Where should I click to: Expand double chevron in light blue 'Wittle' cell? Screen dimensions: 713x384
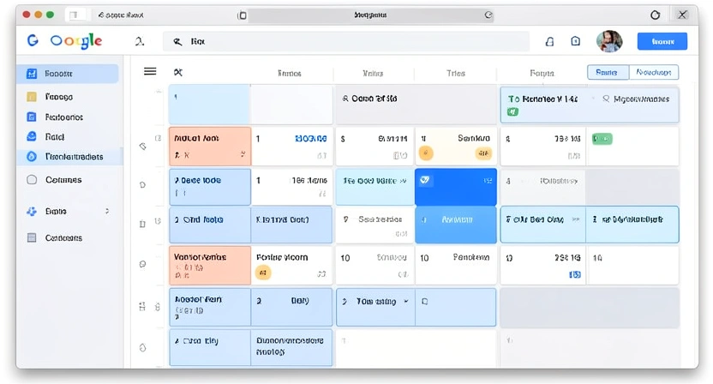point(403,181)
